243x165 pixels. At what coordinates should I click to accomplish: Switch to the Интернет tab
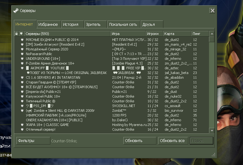[25, 24]
